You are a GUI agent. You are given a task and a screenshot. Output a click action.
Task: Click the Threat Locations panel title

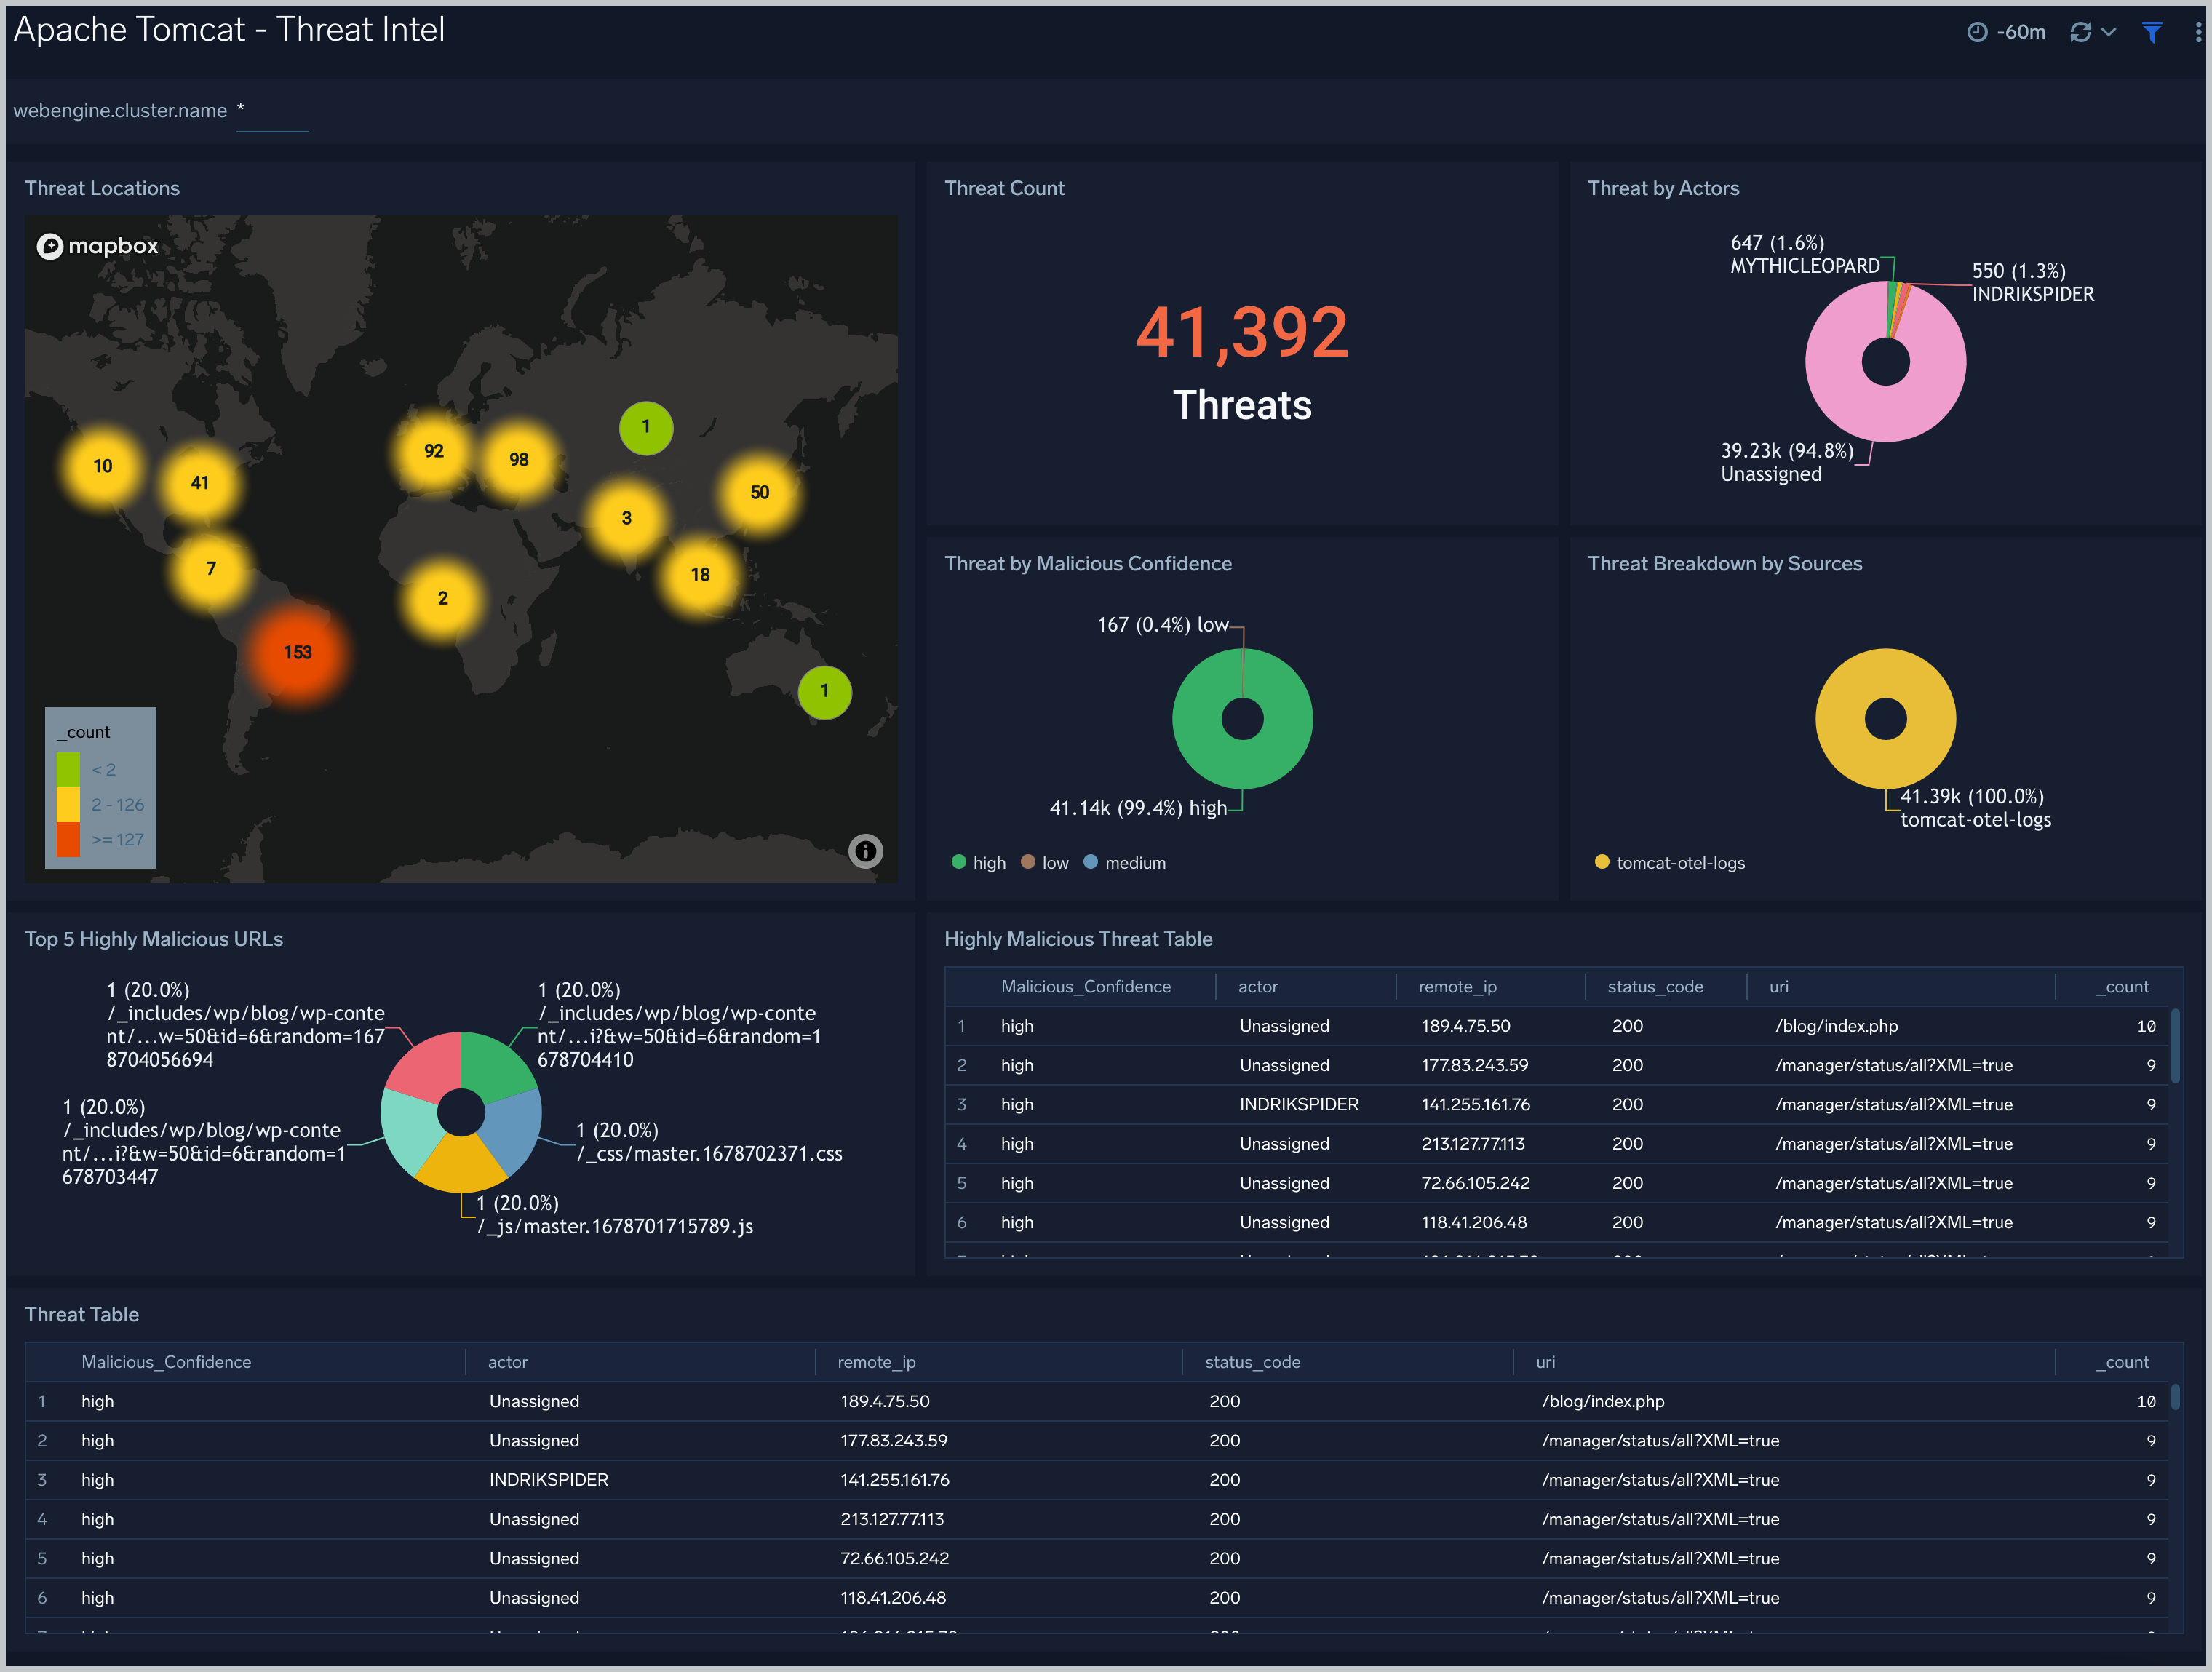[102, 188]
